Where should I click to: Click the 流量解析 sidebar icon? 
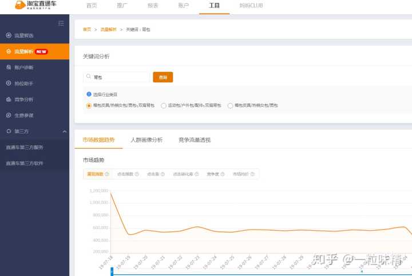[9, 51]
